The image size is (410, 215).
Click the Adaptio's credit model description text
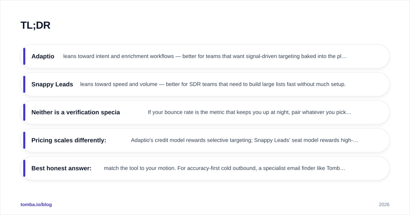245,140
